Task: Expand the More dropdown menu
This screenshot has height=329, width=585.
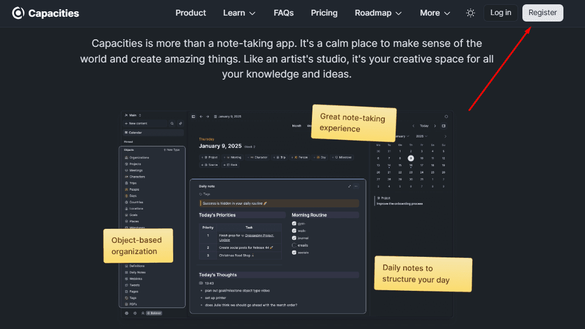Action: click(435, 13)
